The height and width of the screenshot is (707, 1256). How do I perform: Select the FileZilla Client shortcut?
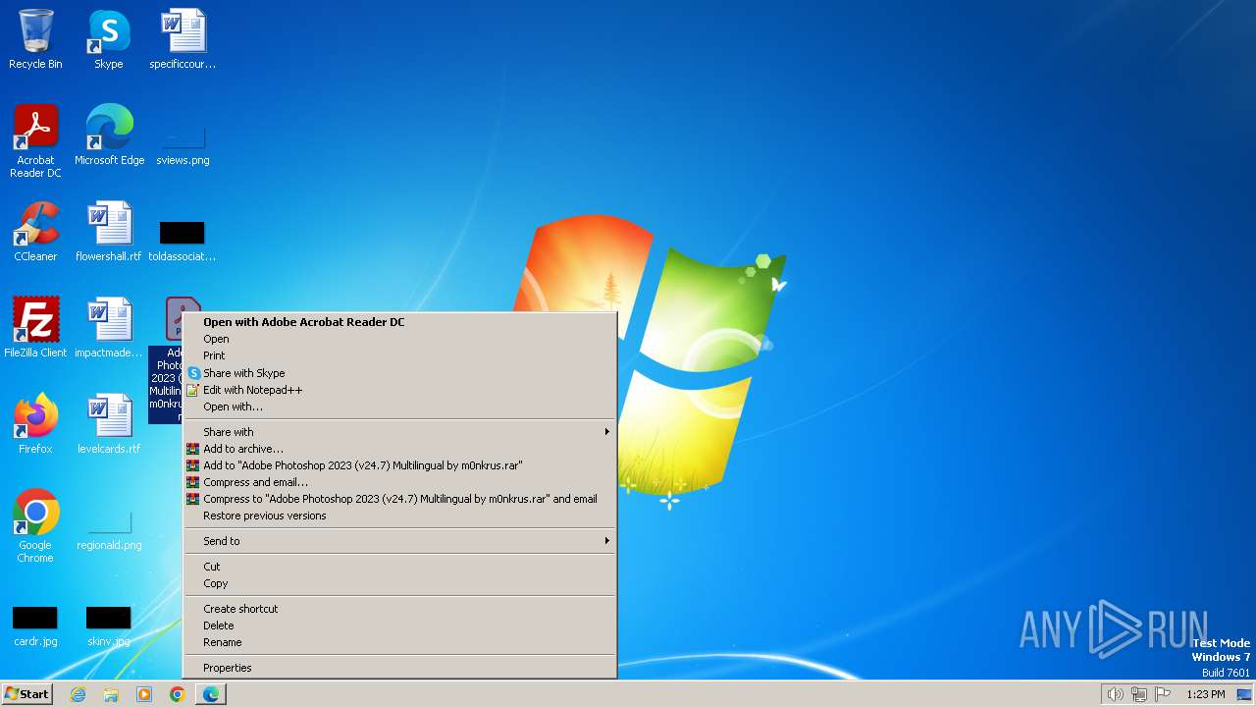pyautogui.click(x=35, y=328)
